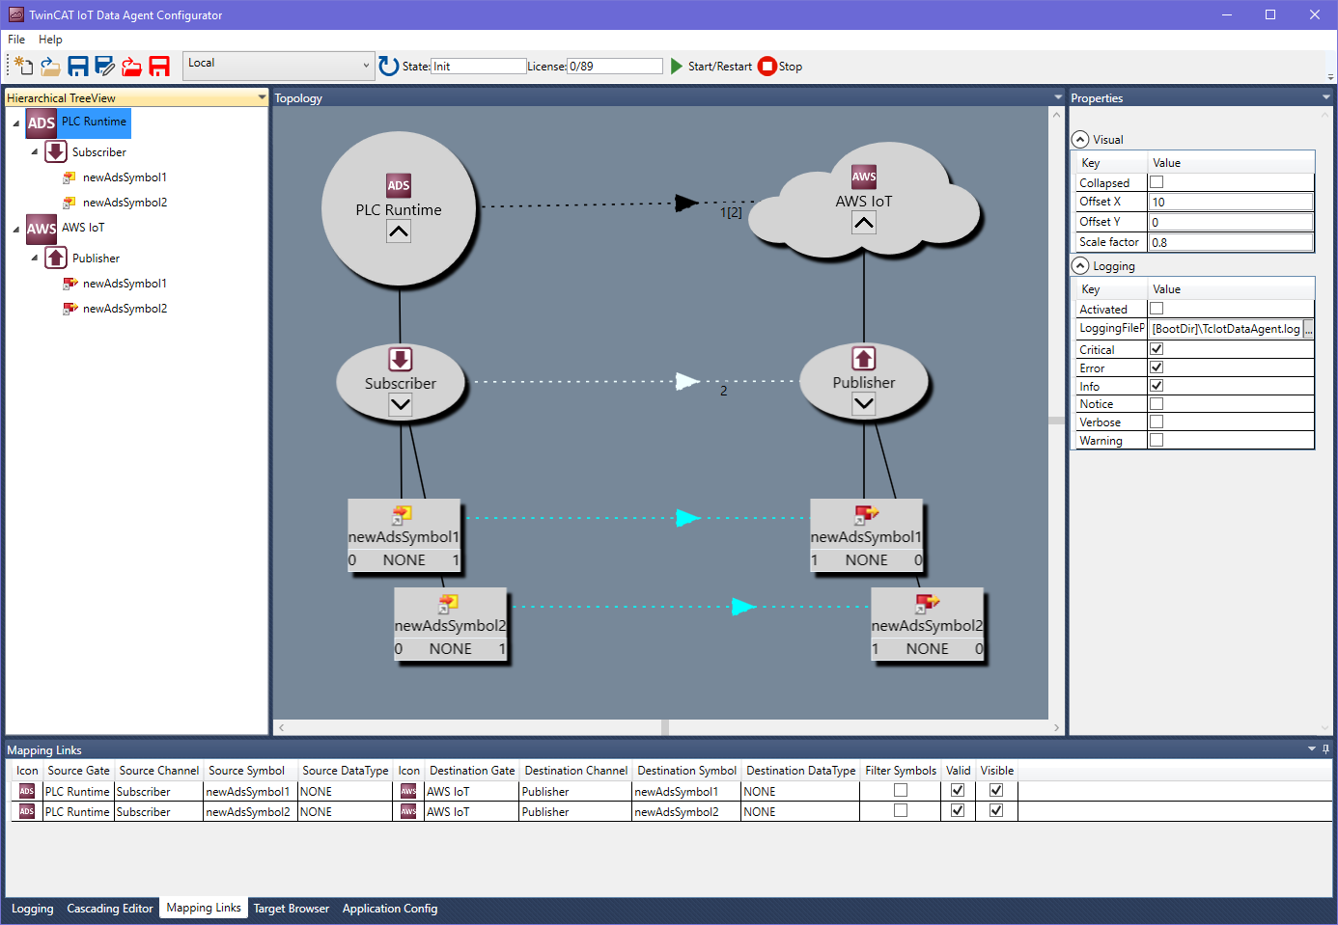Uncheck the Critical logging checkbox
The width and height of the screenshot is (1338, 925).
1157,349
